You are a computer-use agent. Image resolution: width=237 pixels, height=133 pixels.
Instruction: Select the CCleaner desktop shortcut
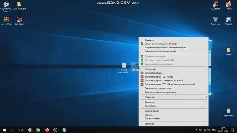(x=216, y=6)
